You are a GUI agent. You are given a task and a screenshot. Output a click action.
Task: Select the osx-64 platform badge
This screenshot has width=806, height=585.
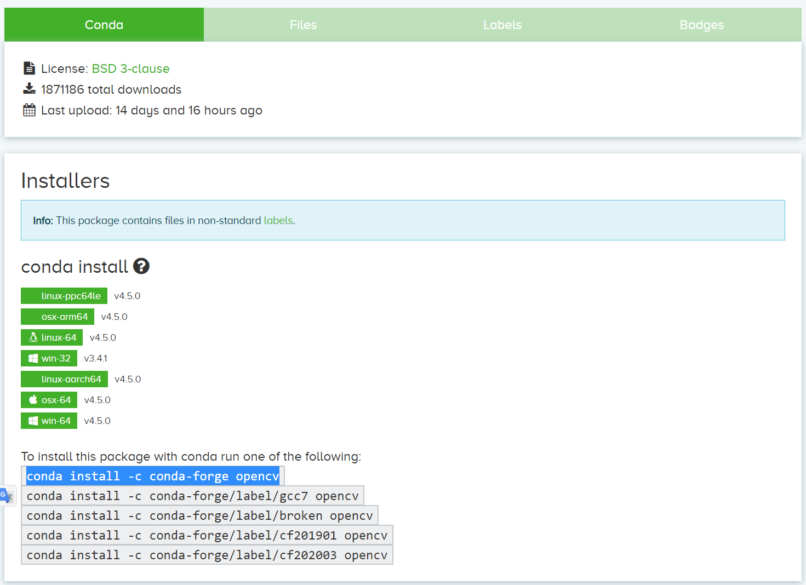click(49, 400)
